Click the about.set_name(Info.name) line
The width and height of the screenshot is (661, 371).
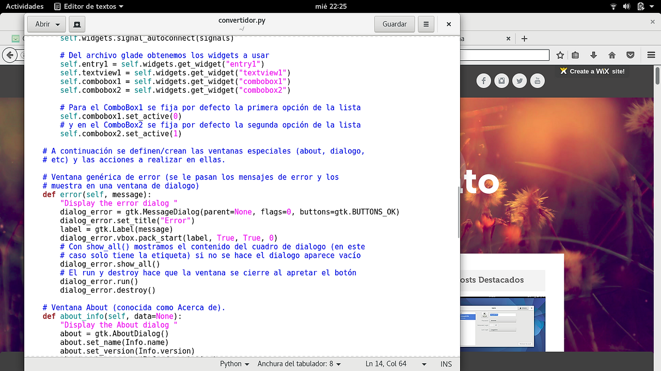pyautogui.click(x=114, y=343)
